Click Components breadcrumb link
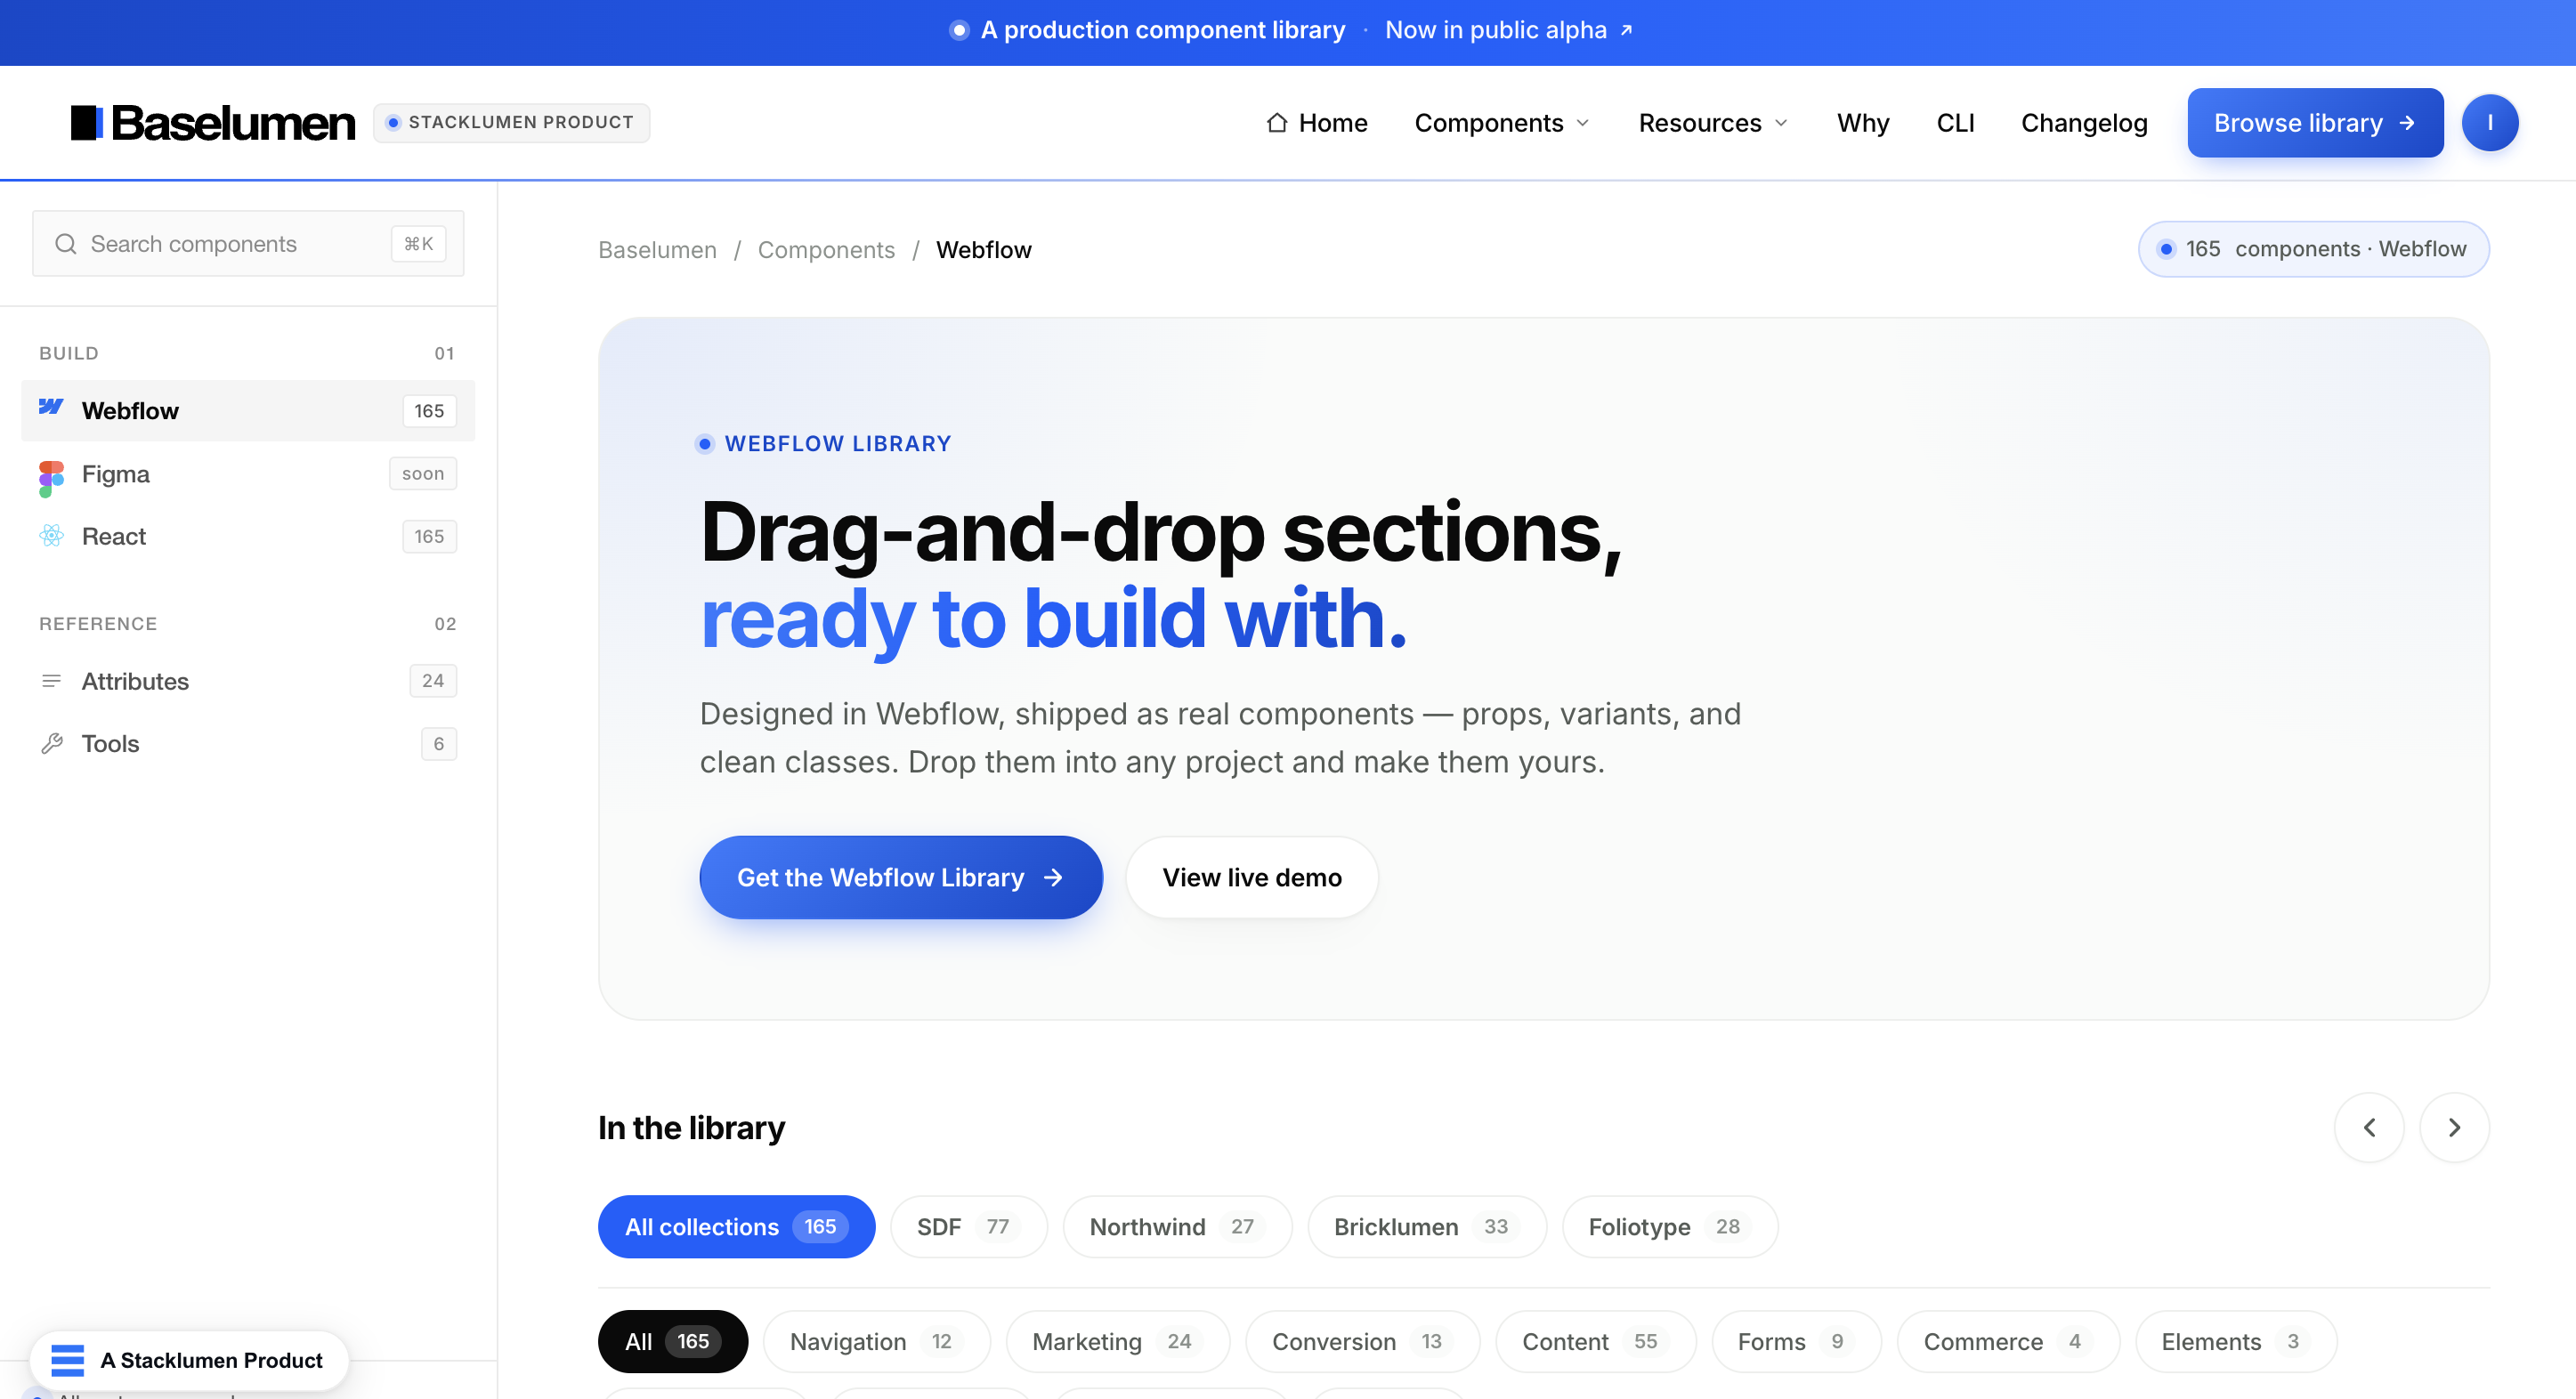The width and height of the screenshot is (2576, 1399). (826, 250)
